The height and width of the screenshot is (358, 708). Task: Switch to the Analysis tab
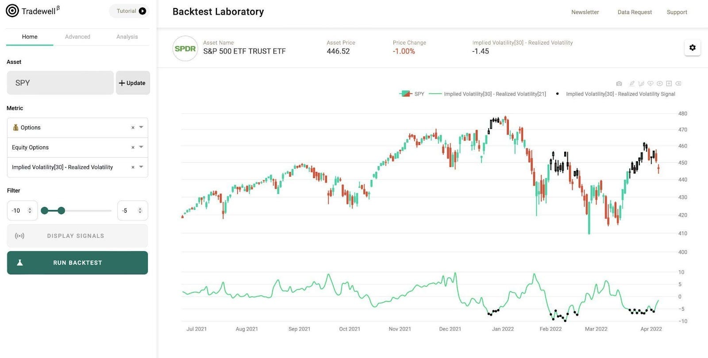pyautogui.click(x=127, y=37)
